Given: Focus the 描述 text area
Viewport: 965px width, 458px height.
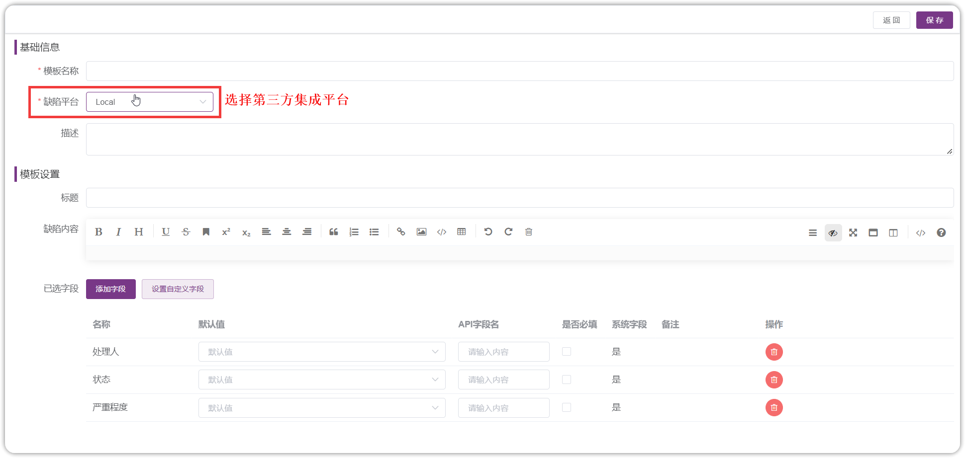Looking at the screenshot, I should pos(520,139).
